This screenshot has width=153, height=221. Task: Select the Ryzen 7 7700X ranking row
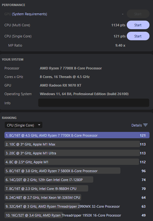click(x=77, y=135)
